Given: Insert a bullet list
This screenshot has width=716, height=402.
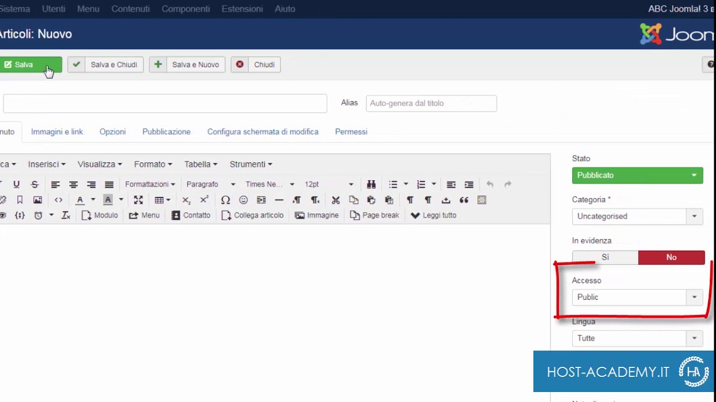Looking at the screenshot, I should (x=393, y=184).
